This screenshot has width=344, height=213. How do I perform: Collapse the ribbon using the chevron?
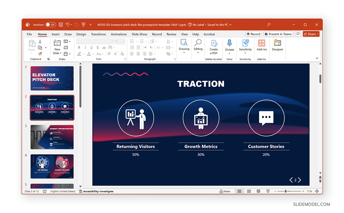[317, 58]
